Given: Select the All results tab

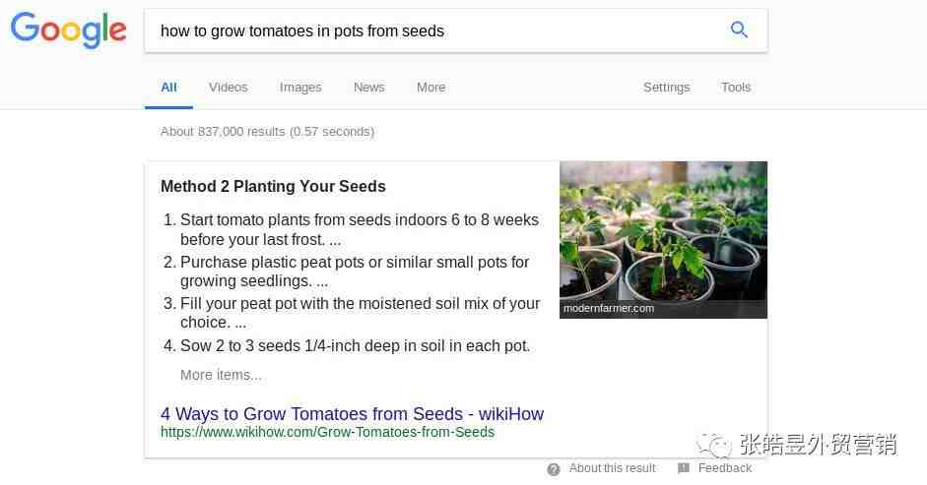Looking at the screenshot, I should (168, 88).
